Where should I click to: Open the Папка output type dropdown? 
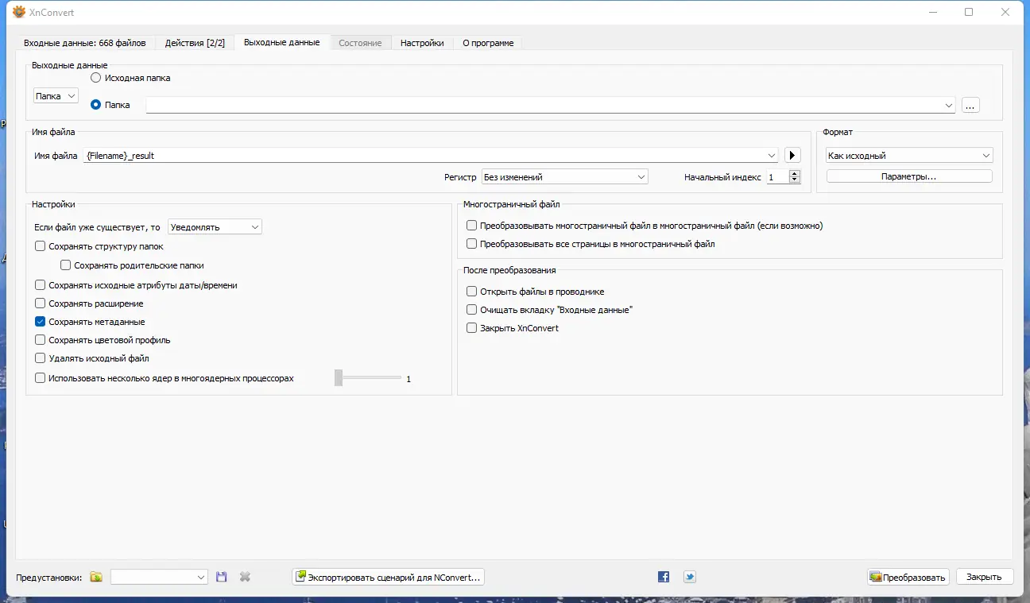coord(56,96)
